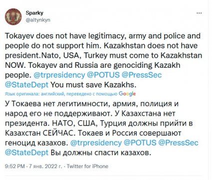Click @POTUS mention in English text

103,75
